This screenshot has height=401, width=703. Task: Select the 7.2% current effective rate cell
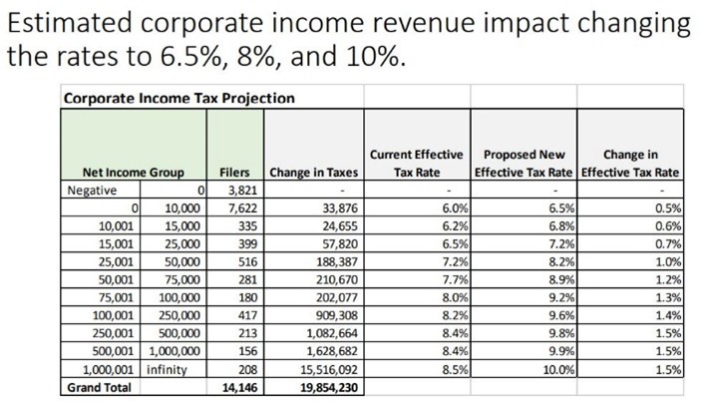pyautogui.click(x=417, y=261)
